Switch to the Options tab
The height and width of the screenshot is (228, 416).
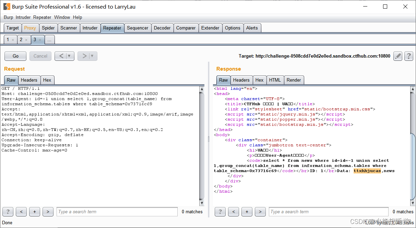[233, 28]
